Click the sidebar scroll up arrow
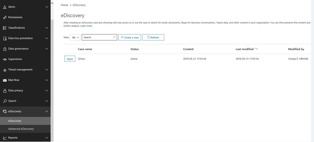This screenshot has height=142, width=314. pos(52,3)
